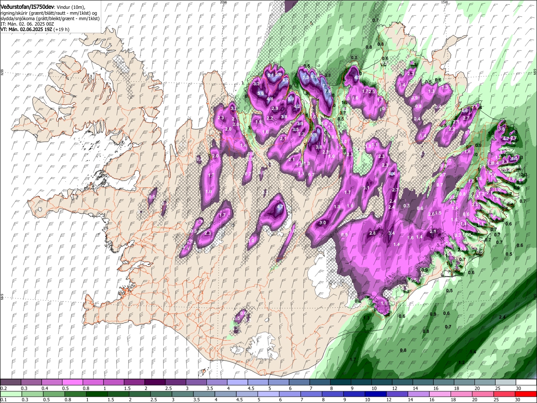Click the 3.4 precipitation value on the map
Screen dimensions: 537x403
(x=391, y=233)
